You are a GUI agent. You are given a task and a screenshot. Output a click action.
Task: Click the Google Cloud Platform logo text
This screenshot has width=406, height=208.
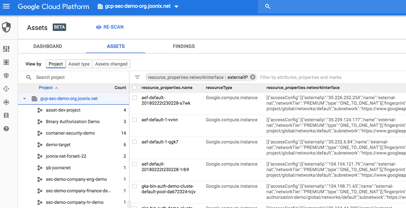pos(54,7)
